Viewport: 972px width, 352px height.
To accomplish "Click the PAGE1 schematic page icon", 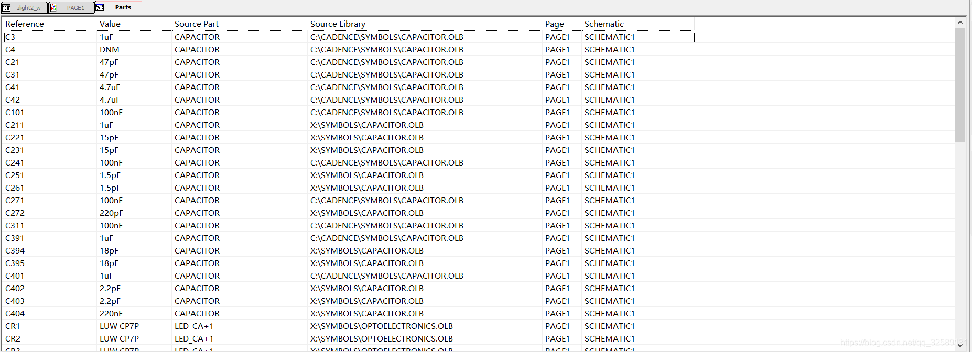I will tap(53, 7).
